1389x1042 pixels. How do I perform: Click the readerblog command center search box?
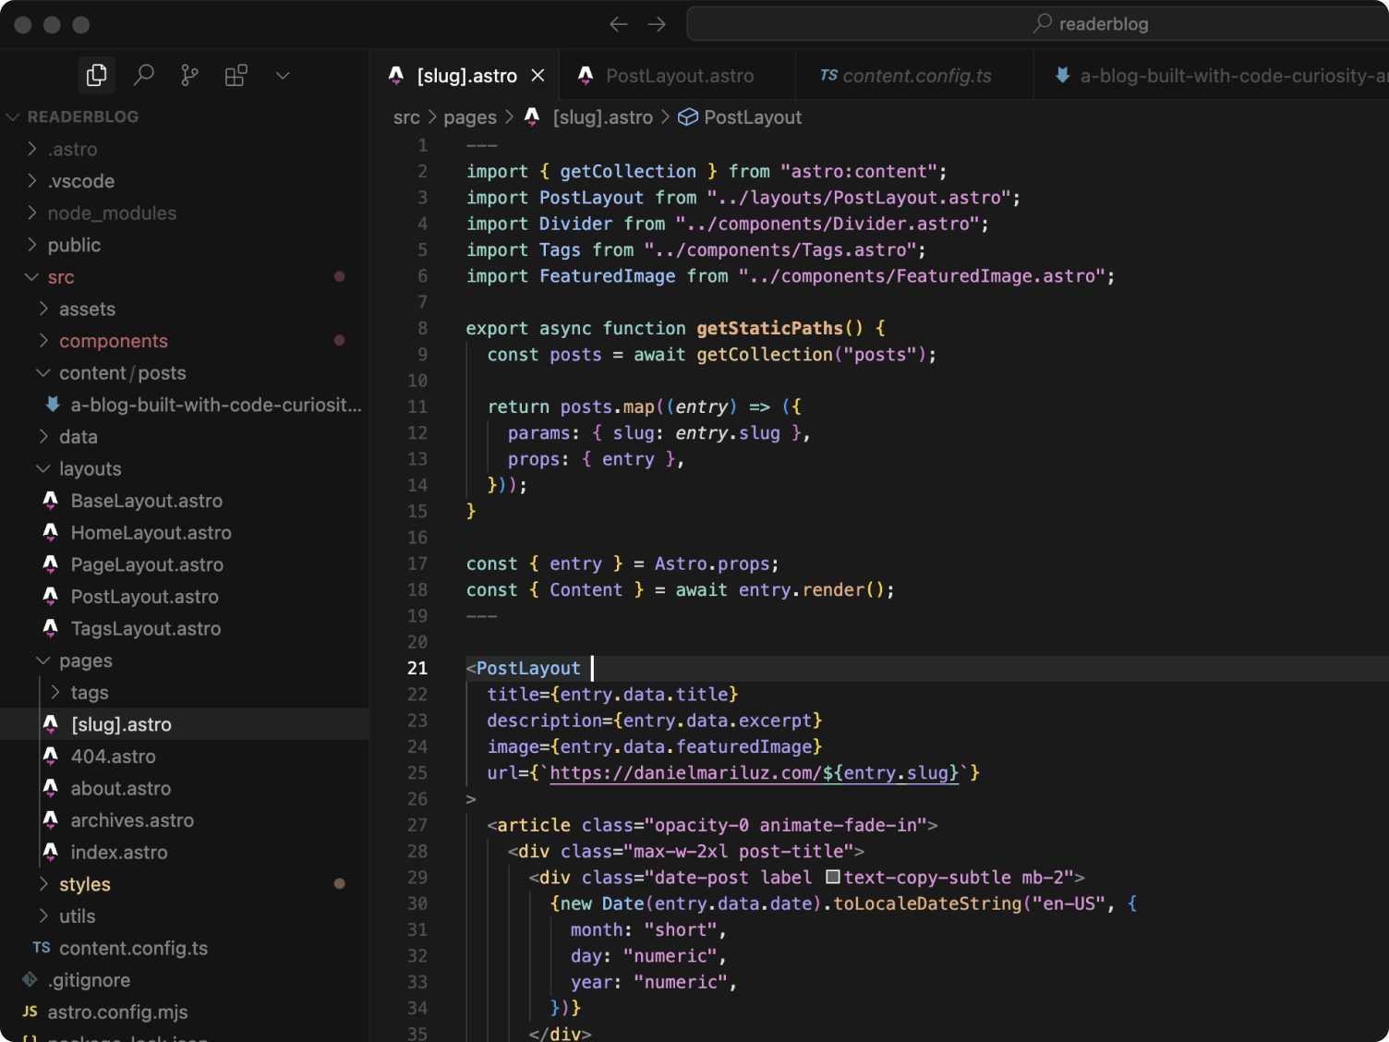coord(1038,24)
